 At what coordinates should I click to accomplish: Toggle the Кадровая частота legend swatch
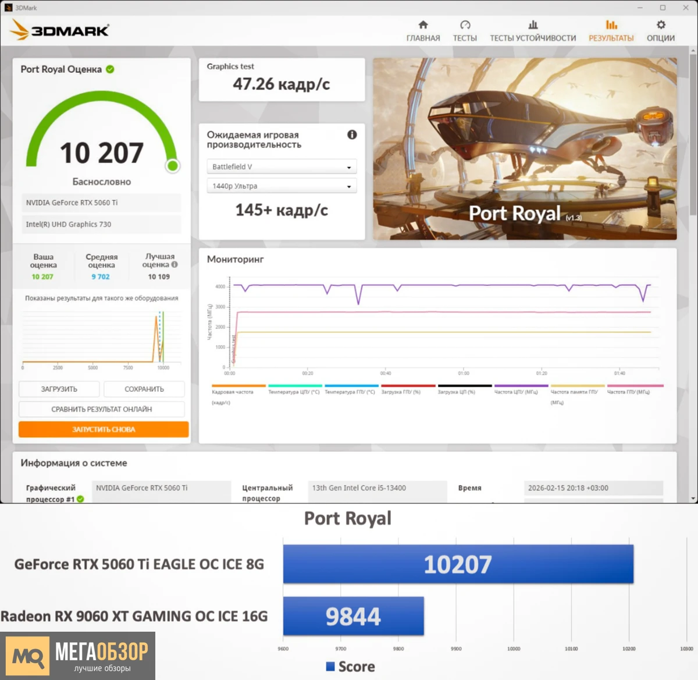[238, 385]
